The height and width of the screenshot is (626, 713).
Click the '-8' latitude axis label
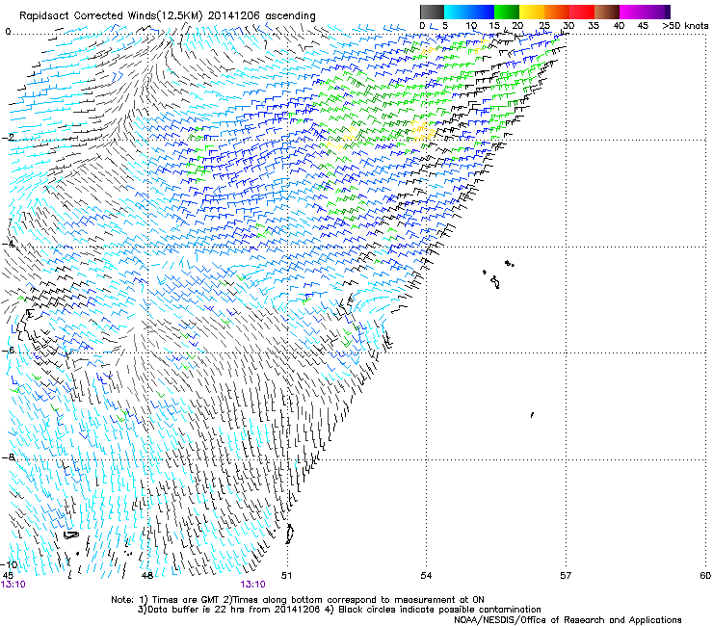pos(8,457)
